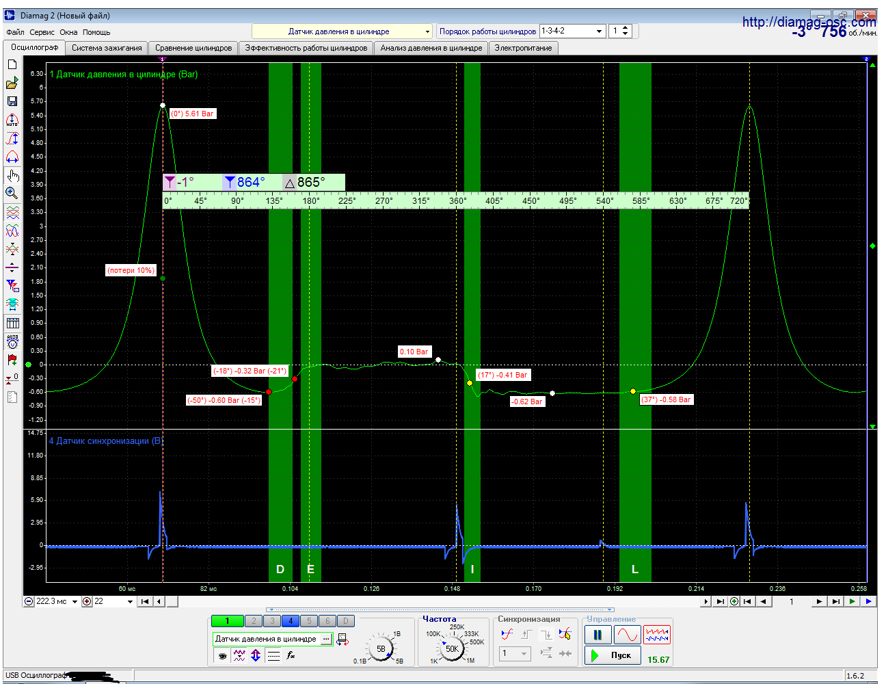Pause acquisition with the pause button
This screenshot has height=684, width=886.
598,635
